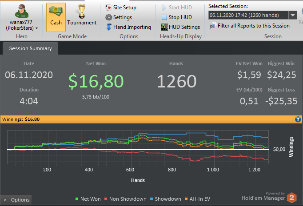Viewport: 303px width, 206px height.
Task: Select Cash game mode
Action: coord(56,17)
